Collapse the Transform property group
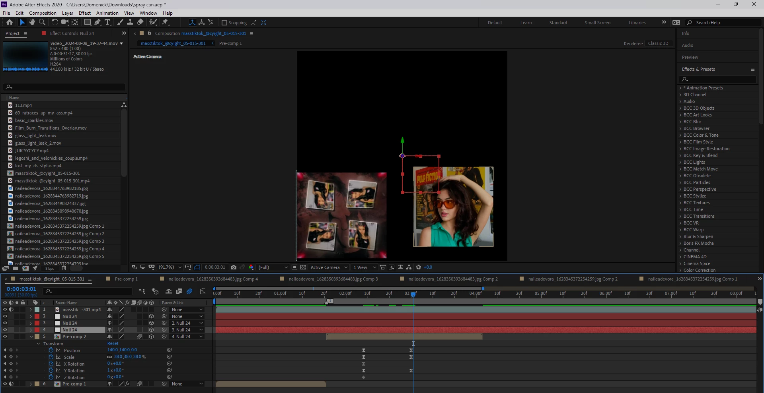The height and width of the screenshot is (393, 764). [x=39, y=344]
